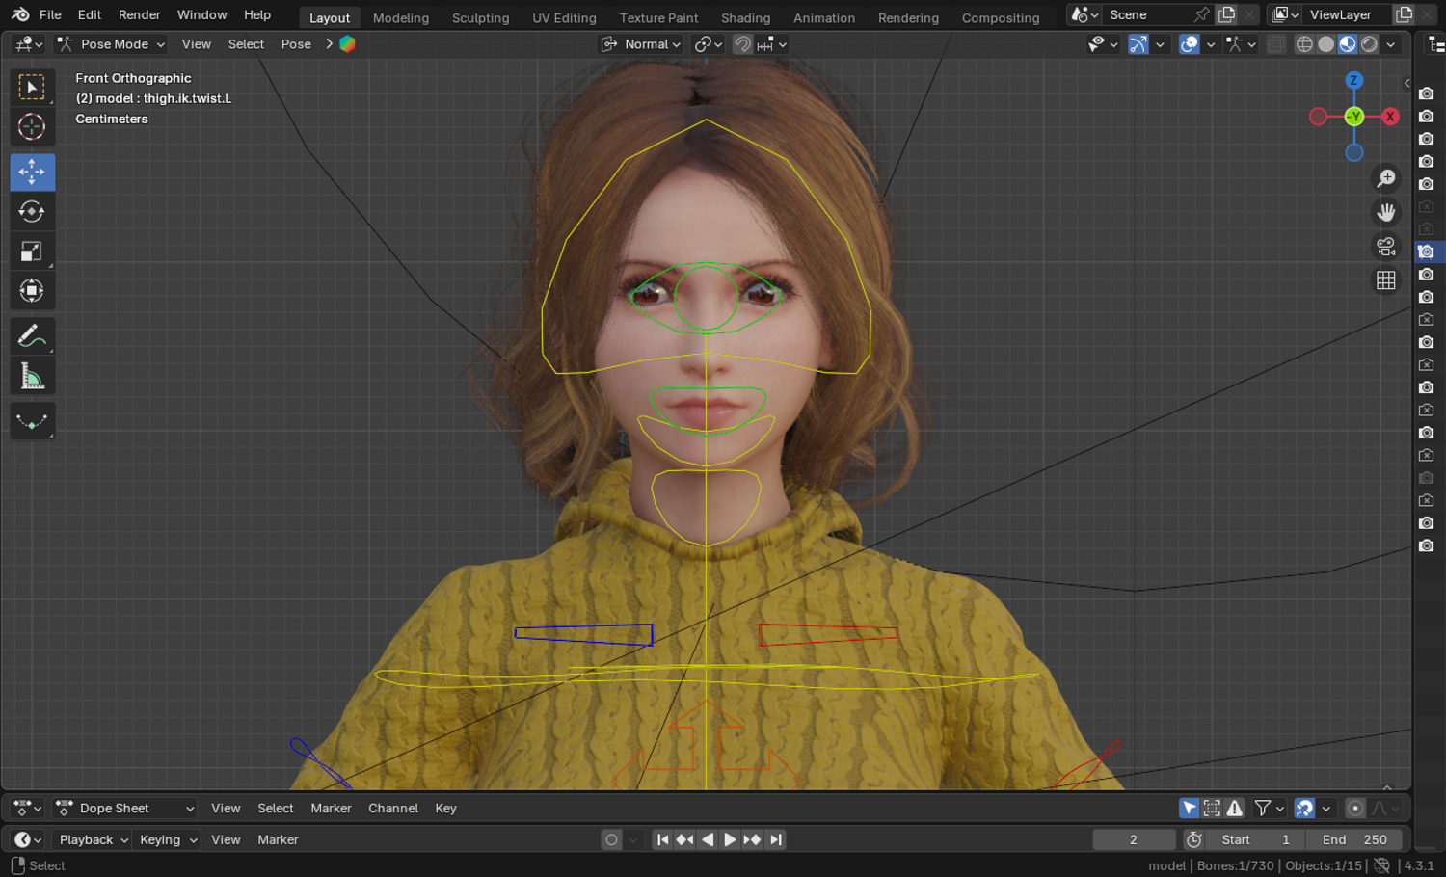Switch to the Sculpting workspace tab
This screenshot has width=1446, height=877.
pyautogui.click(x=480, y=17)
